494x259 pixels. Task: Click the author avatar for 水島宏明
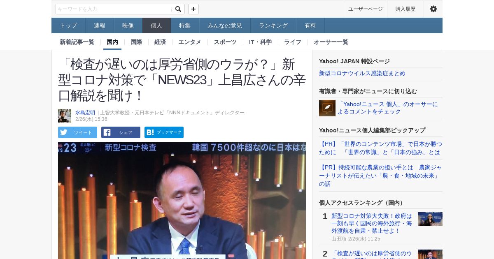pos(65,116)
